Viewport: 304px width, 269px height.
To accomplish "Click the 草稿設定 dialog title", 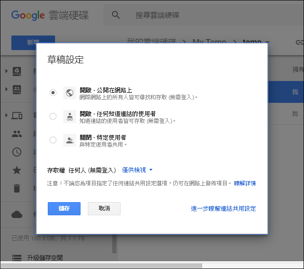I will click(66, 60).
